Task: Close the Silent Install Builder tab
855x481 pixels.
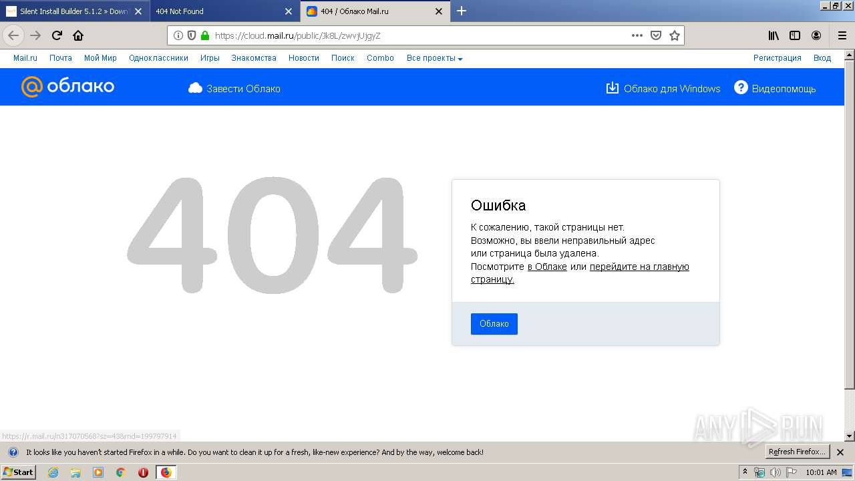Action: tap(138, 11)
